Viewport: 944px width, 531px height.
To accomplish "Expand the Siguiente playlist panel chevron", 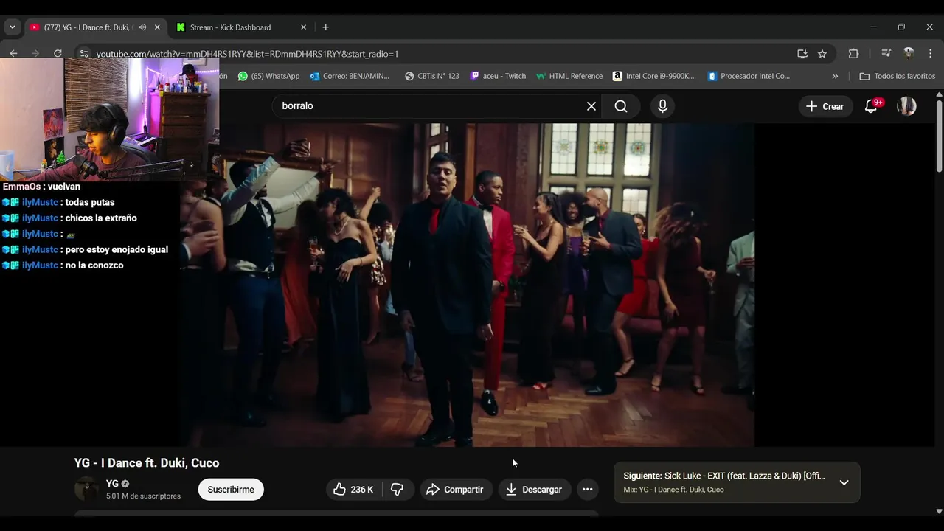I will (844, 482).
